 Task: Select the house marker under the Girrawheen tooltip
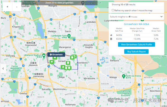[x=55, y=58]
